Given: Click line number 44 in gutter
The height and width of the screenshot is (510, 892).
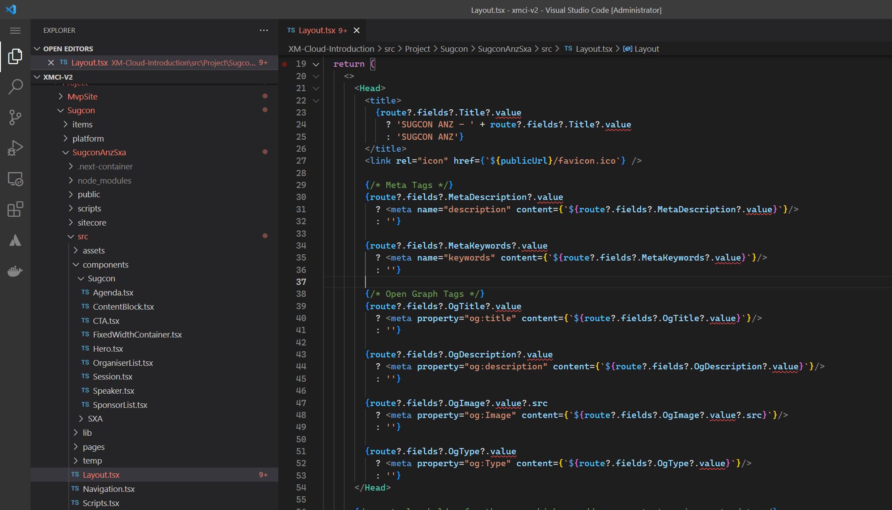Looking at the screenshot, I should coord(301,367).
